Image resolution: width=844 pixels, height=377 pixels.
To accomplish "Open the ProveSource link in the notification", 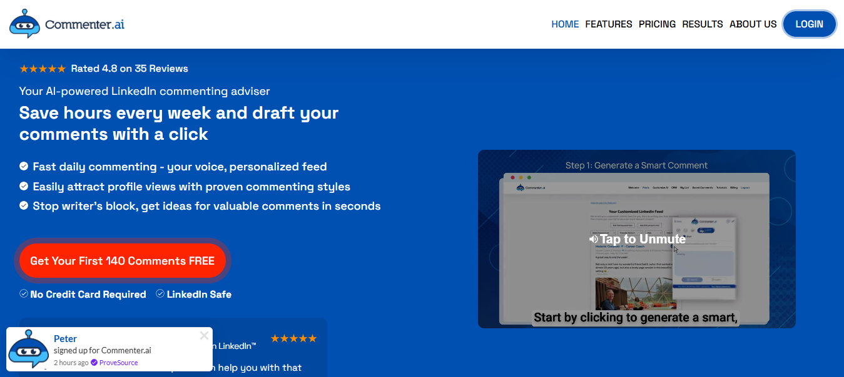I will click(x=119, y=363).
